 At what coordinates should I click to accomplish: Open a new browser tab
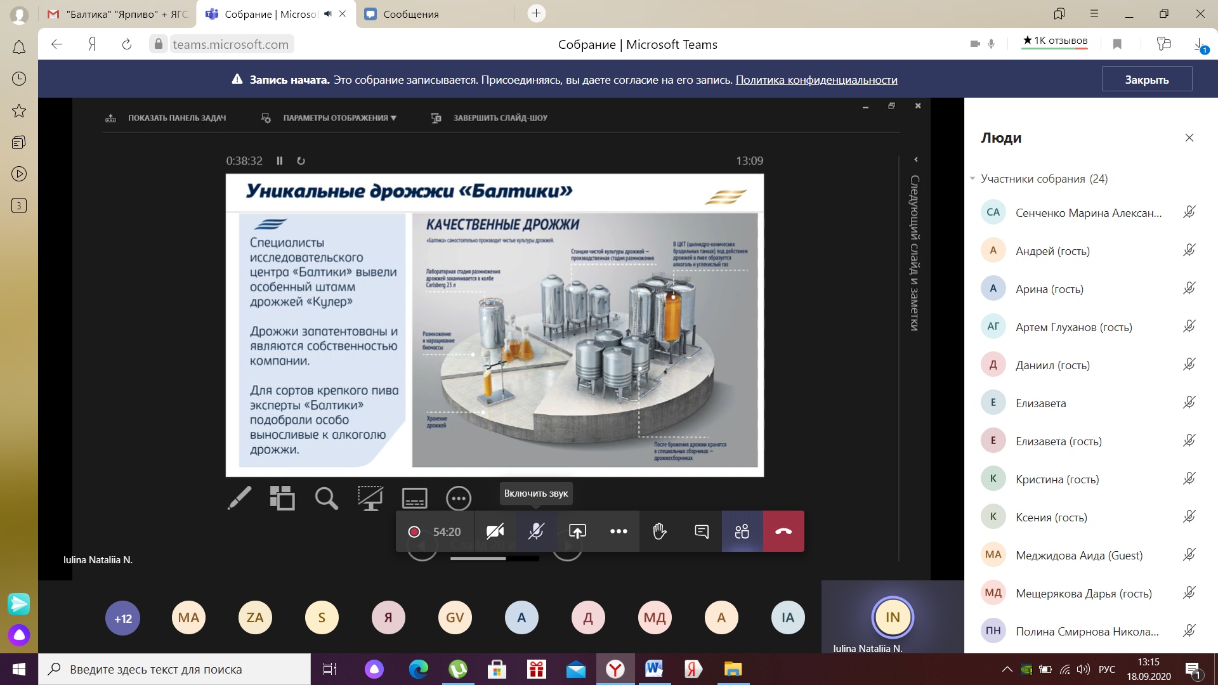pyautogui.click(x=537, y=13)
